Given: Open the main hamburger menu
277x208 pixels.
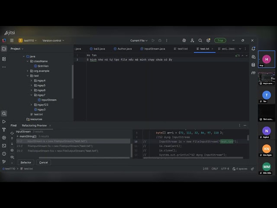Looking at the screenshot, I should click(12, 40).
